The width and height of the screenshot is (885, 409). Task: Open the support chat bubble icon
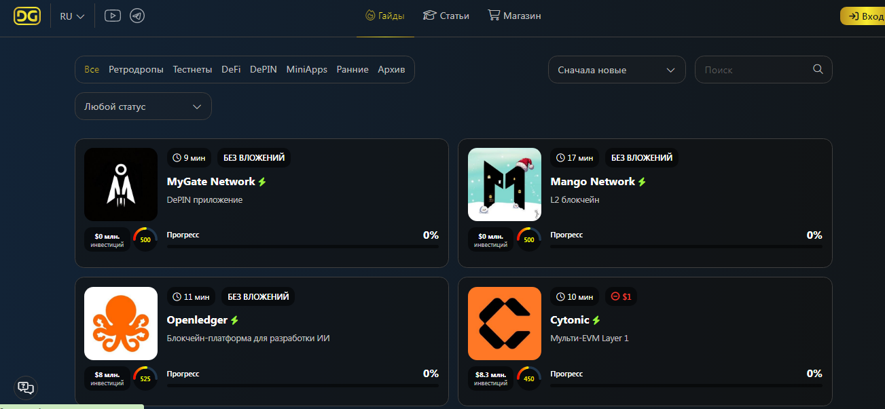click(x=26, y=387)
